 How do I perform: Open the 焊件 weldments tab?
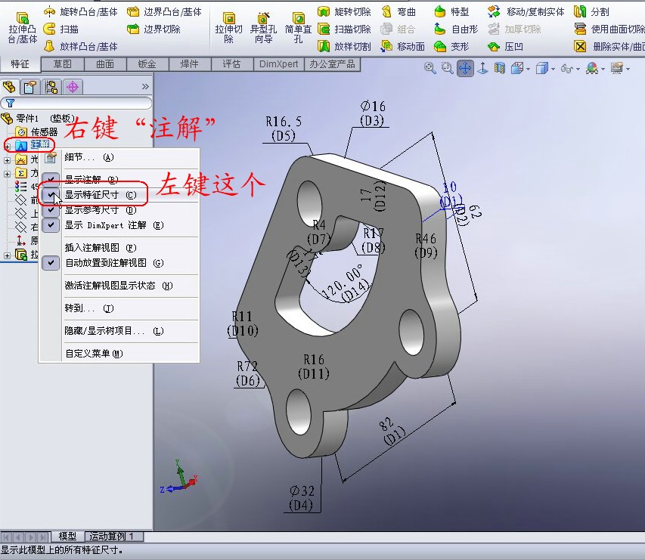click(189, 64)
